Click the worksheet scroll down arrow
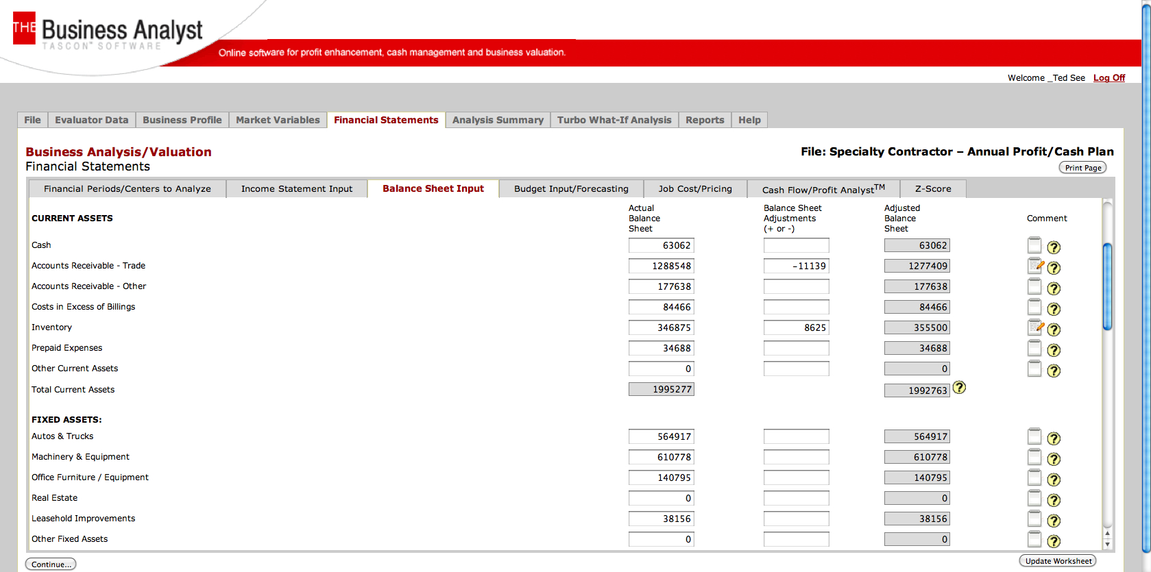The image size is (1151, 572). [x=1107, y=545]
